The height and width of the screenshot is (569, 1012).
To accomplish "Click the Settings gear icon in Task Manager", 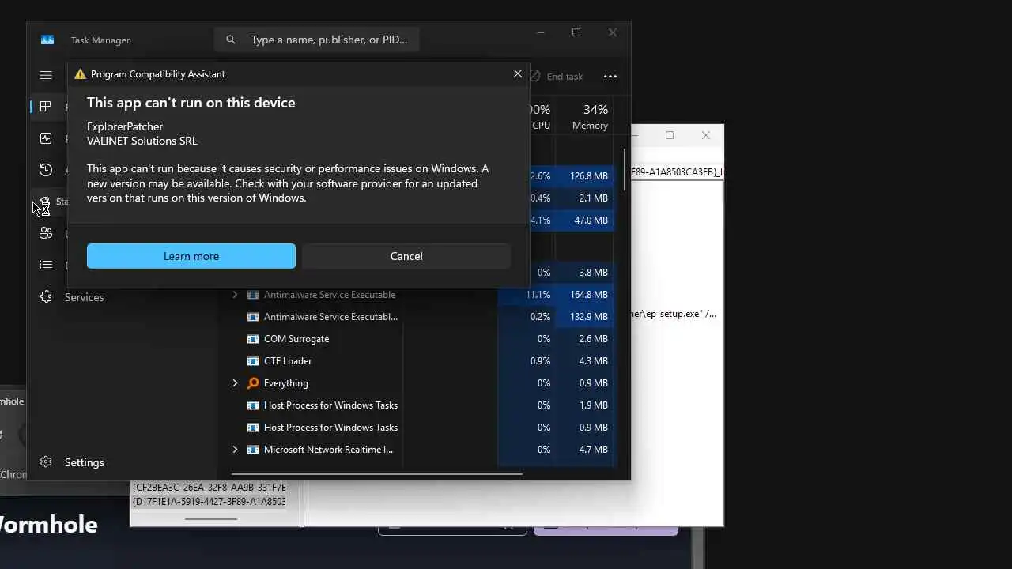I will coord(46,462).
